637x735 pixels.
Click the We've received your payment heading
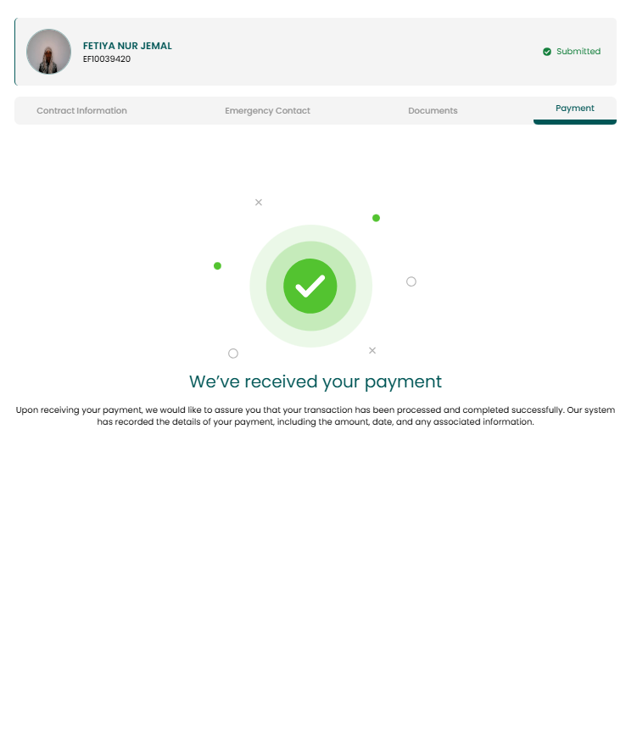click(x=316, y=381)
